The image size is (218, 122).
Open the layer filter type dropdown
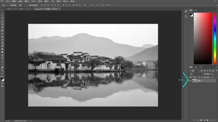point(194,71)
